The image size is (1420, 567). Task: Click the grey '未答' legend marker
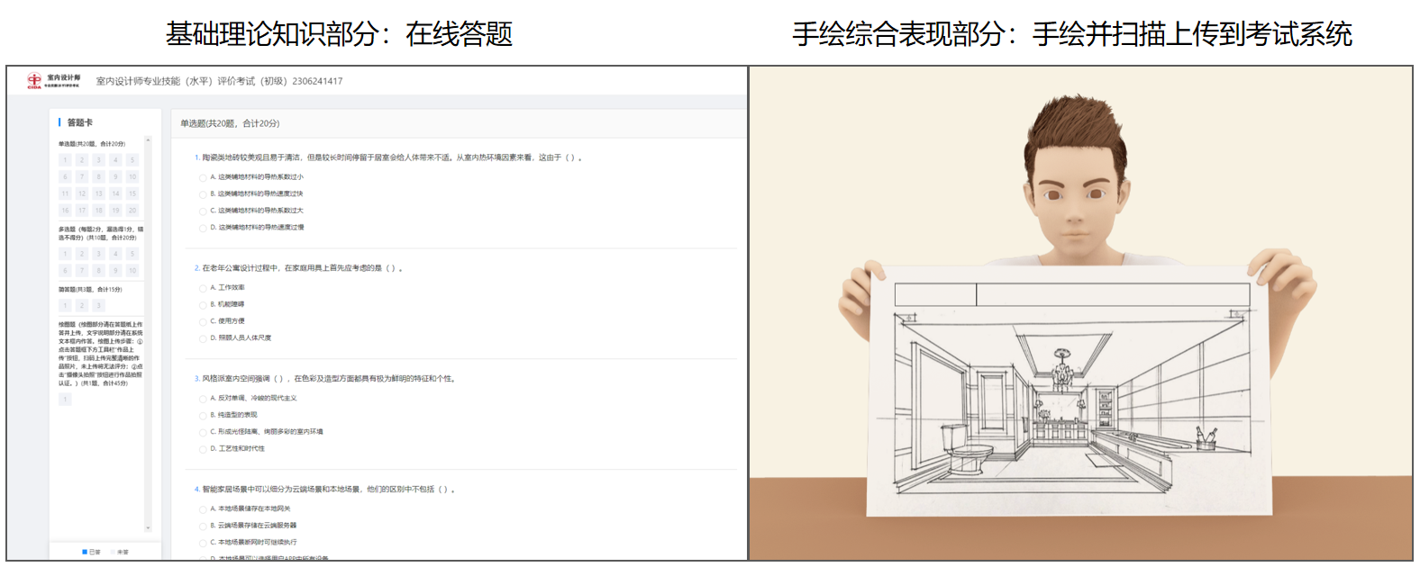point(114,552)
